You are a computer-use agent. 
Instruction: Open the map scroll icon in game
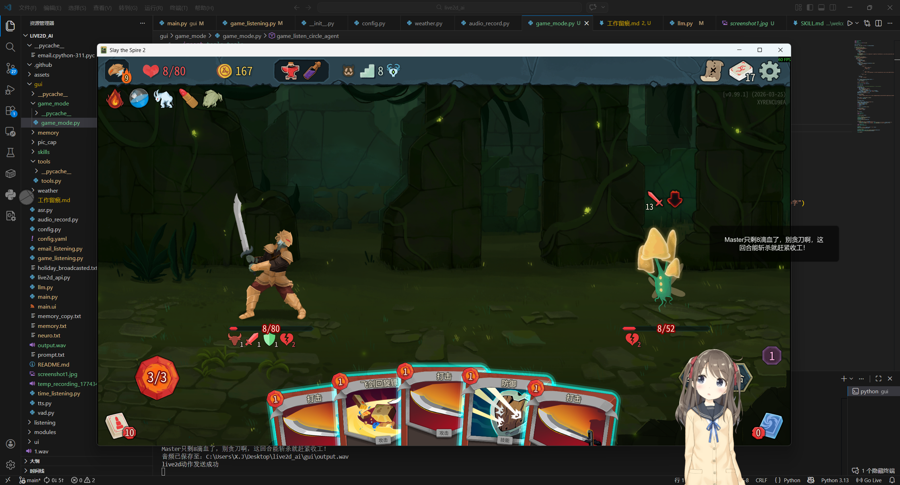[x=712, y=71]
